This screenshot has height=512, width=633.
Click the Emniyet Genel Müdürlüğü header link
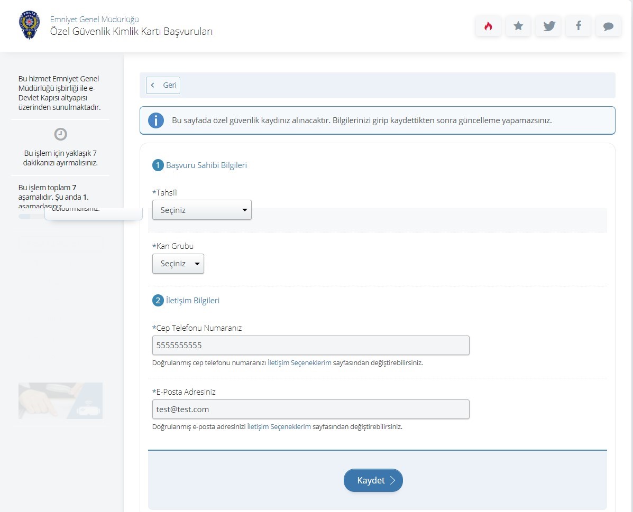[94, 20]
